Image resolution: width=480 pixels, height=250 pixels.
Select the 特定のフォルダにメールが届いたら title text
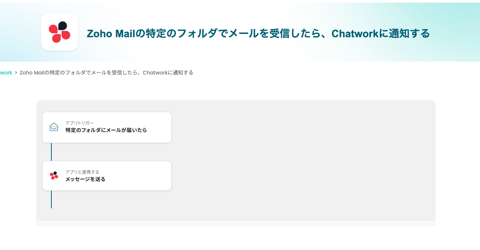(106, 130)
